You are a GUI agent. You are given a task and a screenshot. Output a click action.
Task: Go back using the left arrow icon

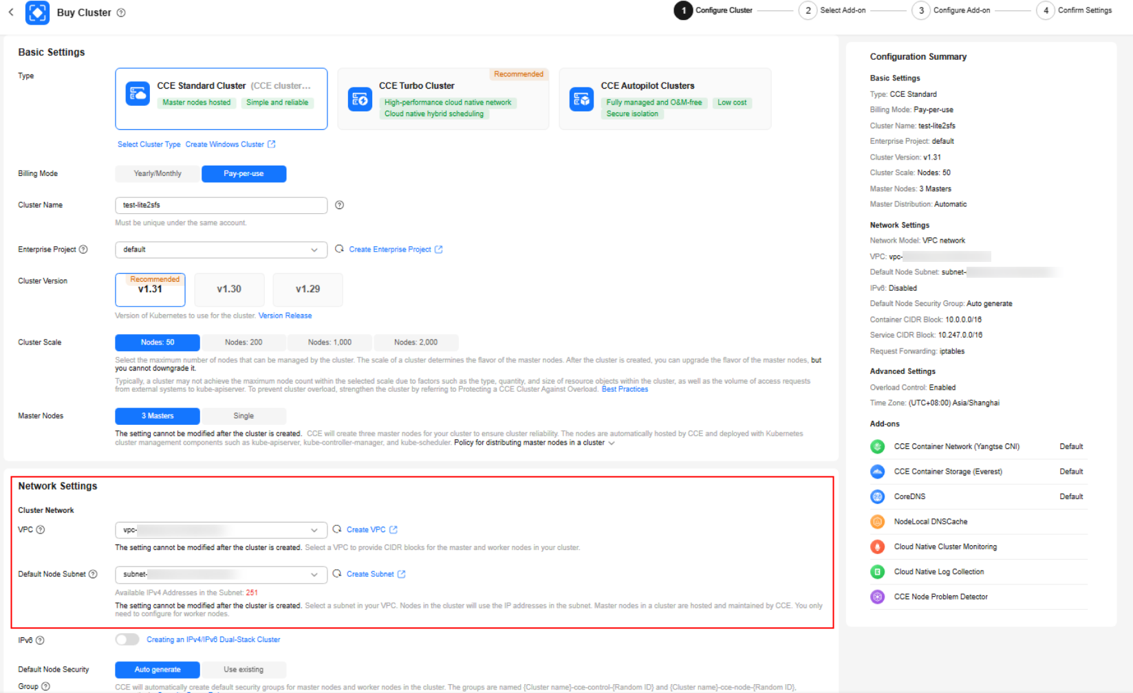tap(11, 12)
